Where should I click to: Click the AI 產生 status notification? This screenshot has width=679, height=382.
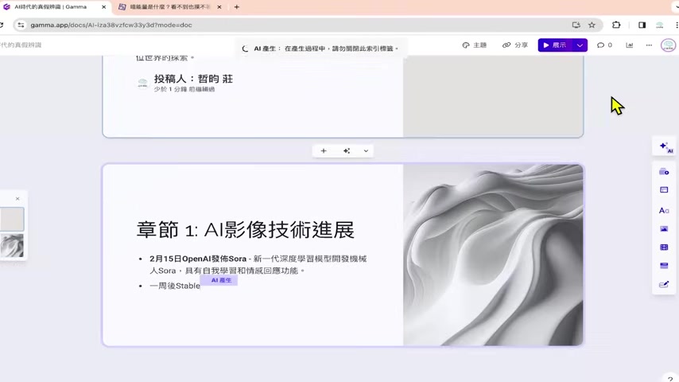click(321, 49)
